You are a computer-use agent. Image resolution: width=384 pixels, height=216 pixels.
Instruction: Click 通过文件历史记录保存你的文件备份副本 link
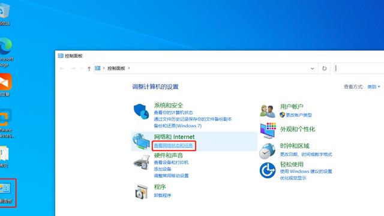[x=193, y=119]
